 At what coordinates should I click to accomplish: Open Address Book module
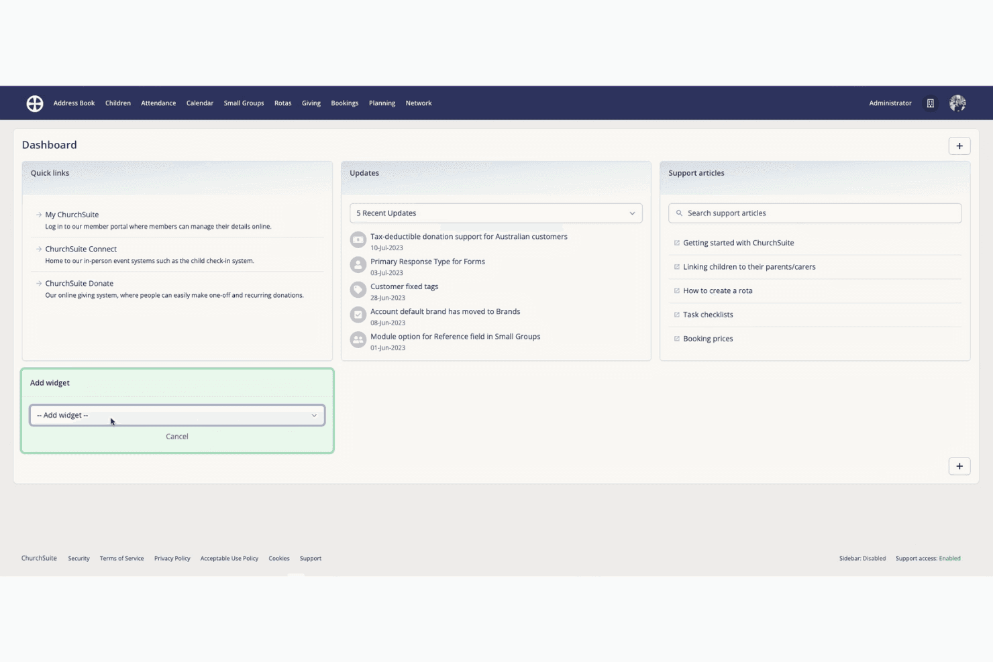tap(74, 103)
